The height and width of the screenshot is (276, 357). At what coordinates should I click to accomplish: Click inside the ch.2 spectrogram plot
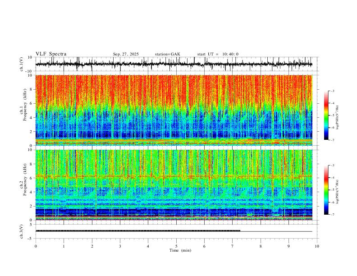[x=174, y=185]
